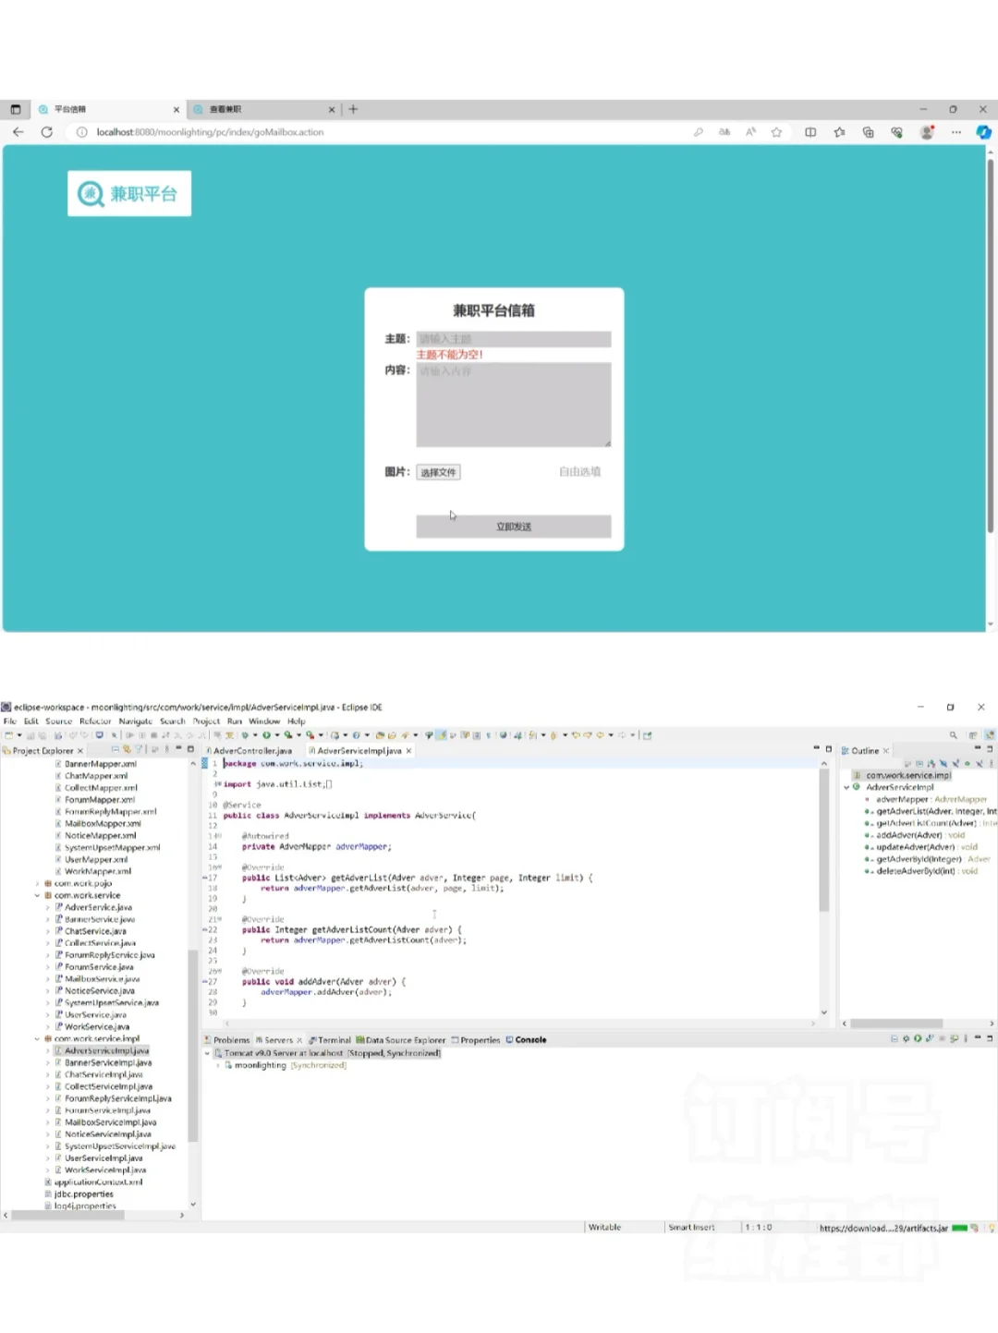
Task: Click the address bar URL
Action: click(x=211, y=132)
